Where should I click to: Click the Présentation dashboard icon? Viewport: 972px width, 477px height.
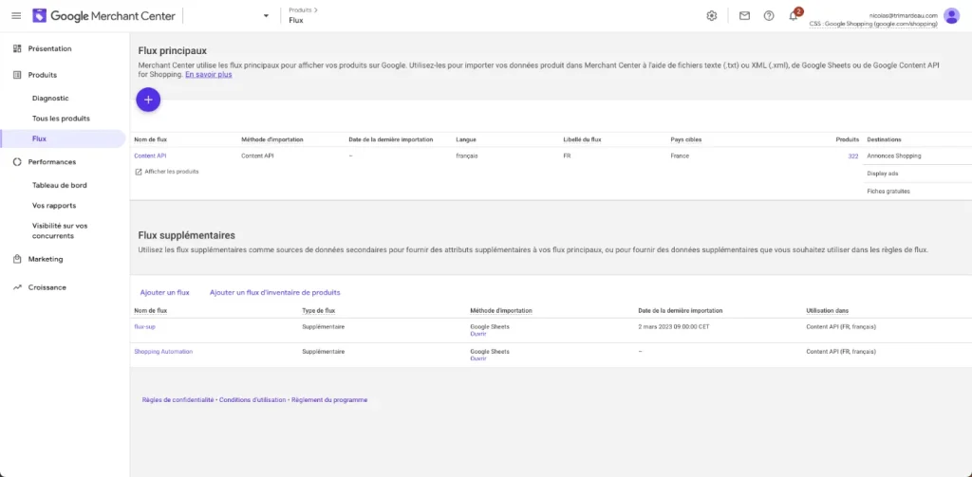[17, 48]
